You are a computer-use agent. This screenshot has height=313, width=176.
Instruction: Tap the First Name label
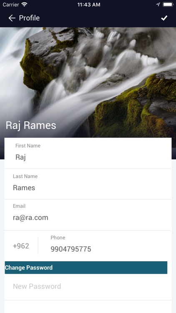pyautogui.click(x=28, y=146)
